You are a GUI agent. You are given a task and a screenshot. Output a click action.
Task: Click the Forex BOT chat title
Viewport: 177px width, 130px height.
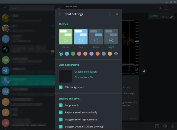tap(72, 7)
